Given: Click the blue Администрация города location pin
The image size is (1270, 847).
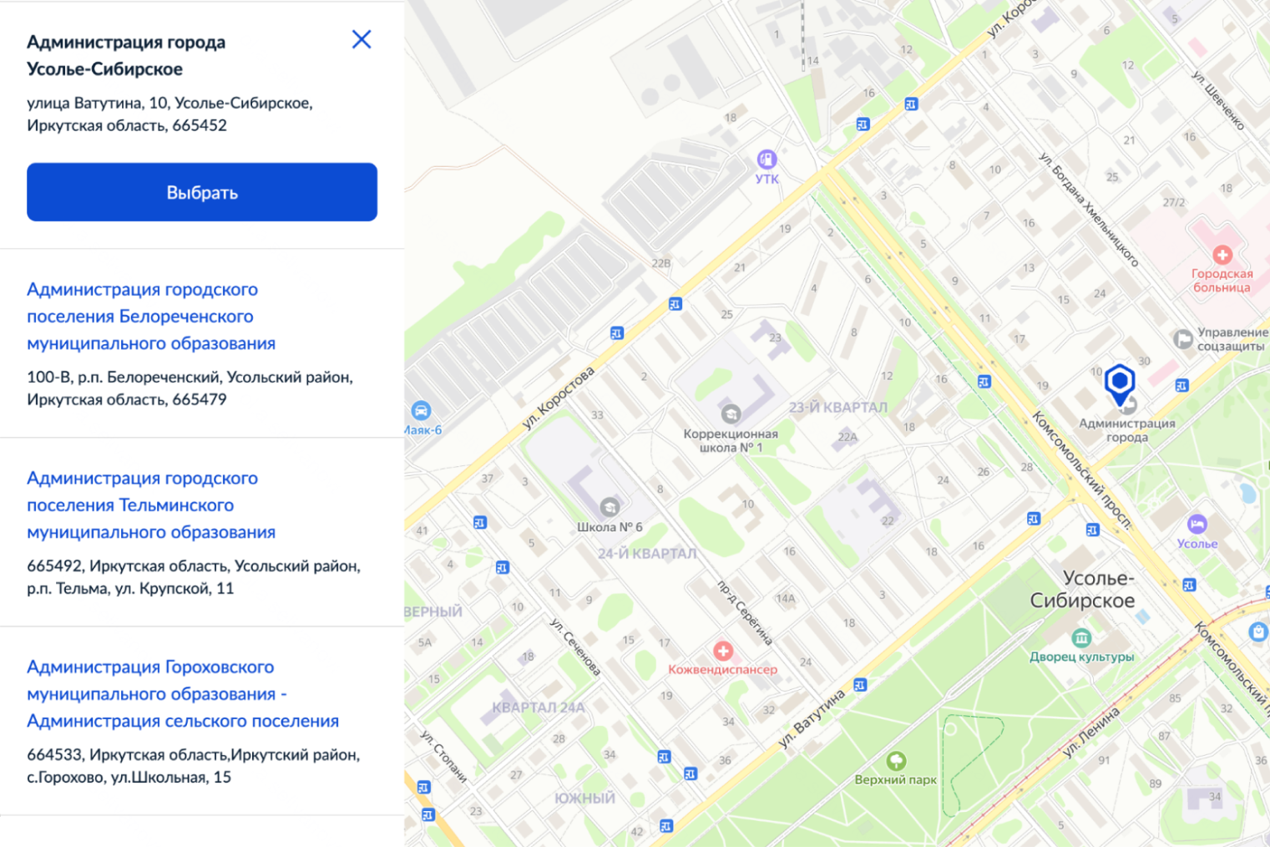Looking at the screenshot, I should (x=1120, y=384).
